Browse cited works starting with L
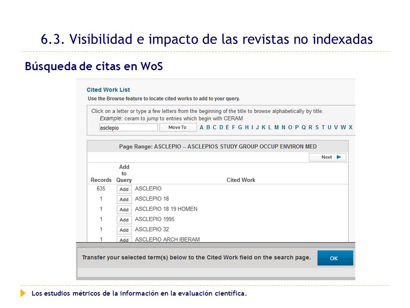The image size is (410, 308). pos(269,127)
